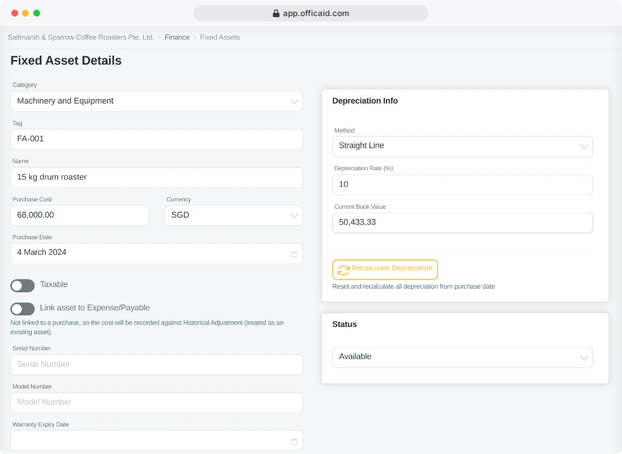
Task: Expand the Straight Line method dropdown
Action: click(462, 147)
